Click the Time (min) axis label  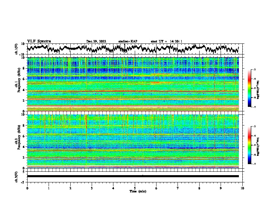pos(138,191)
